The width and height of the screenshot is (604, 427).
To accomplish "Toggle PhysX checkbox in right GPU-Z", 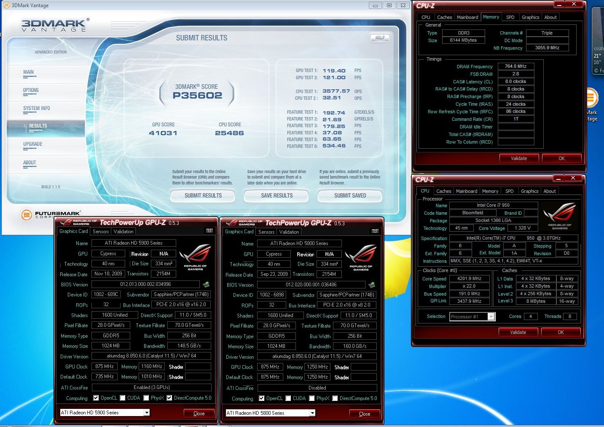I will point(312,398).
